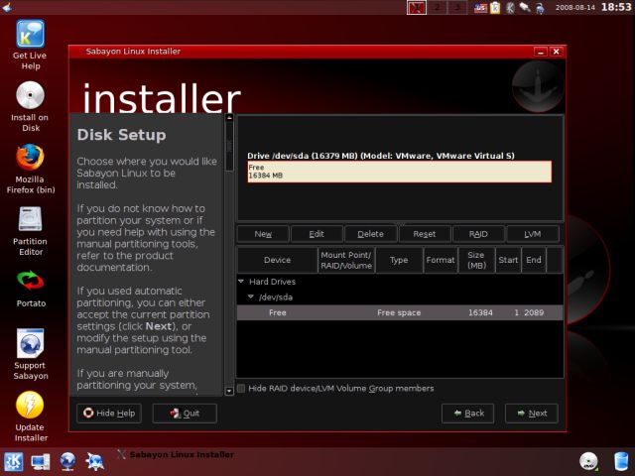Switch to virtual desktop 3 in the pager
The width and height of the screenshot is (635, 476).
(456, 8)
